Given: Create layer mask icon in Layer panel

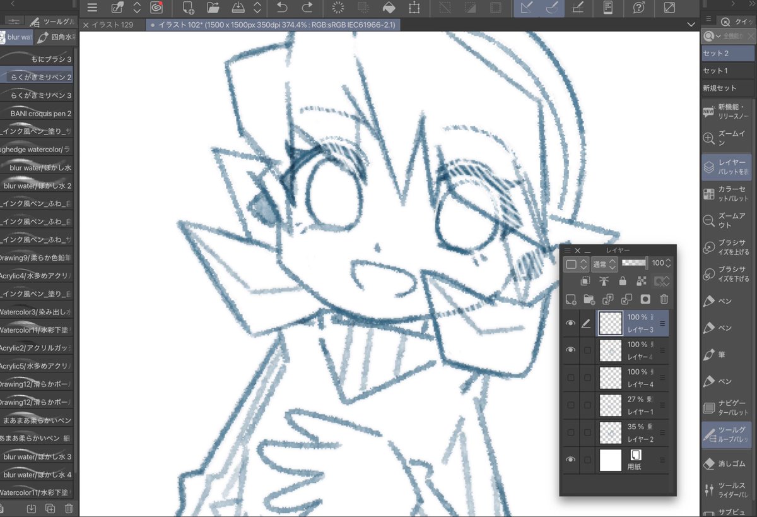Looking at the screenshot, I should coord(645,299).
